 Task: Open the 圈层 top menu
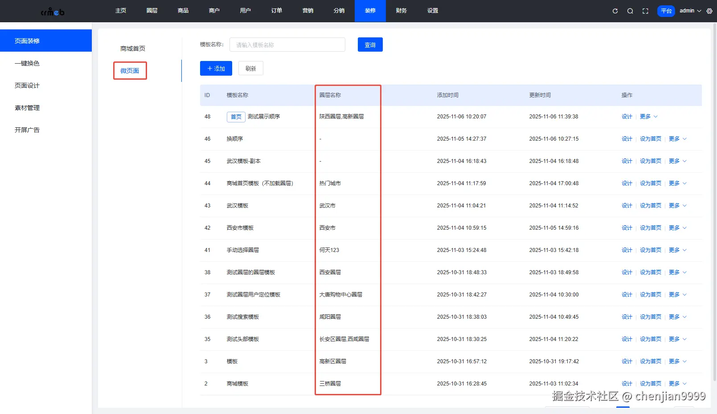(x=152, y=11)
